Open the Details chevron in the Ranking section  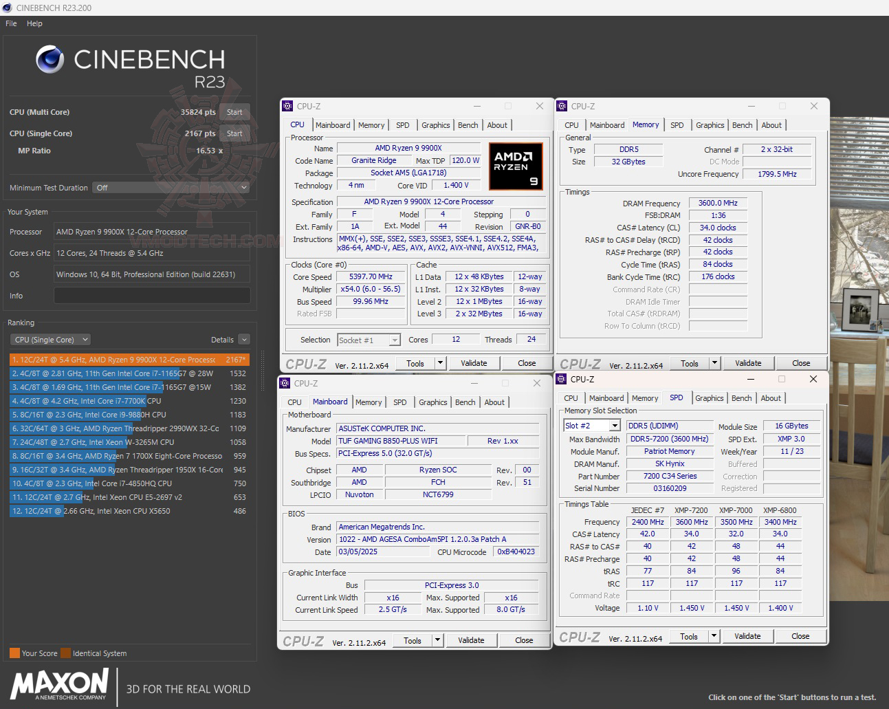pyautogui.click(x=243, y=339)
